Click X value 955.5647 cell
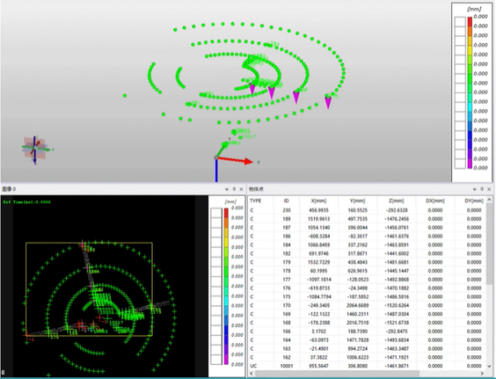 (x=318, y=366)
